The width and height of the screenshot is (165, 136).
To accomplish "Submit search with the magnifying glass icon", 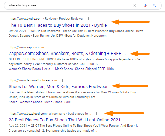I will 154,5.
